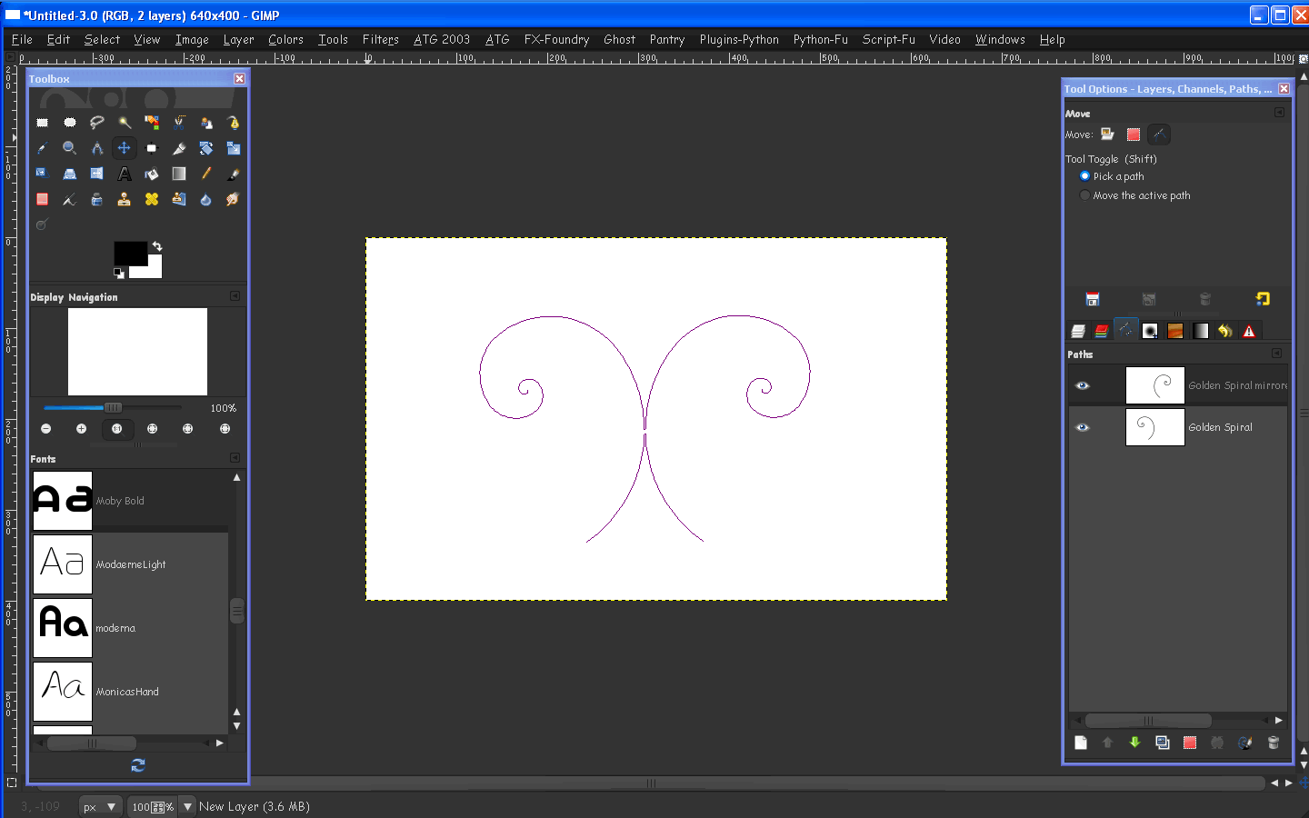Switch to the Layers tab icon

point(1078,331)
